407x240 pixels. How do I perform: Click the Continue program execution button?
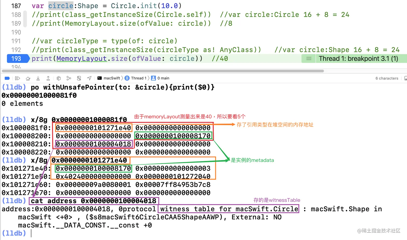tap(17, 78)
